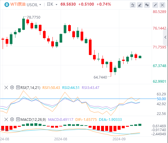Click the last green candlestick on the chart
The image size is (168, 143).
coord(140,57)
